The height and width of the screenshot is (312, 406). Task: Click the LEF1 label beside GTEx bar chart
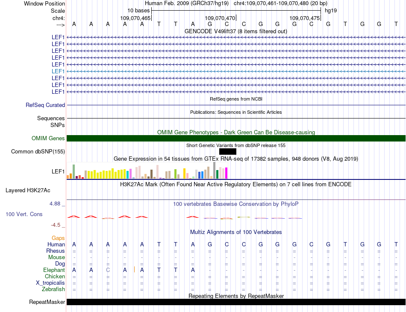click(58, 171)
